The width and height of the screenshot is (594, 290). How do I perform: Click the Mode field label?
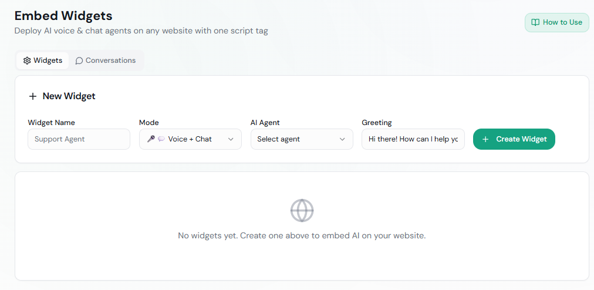[x=149, y=123]
